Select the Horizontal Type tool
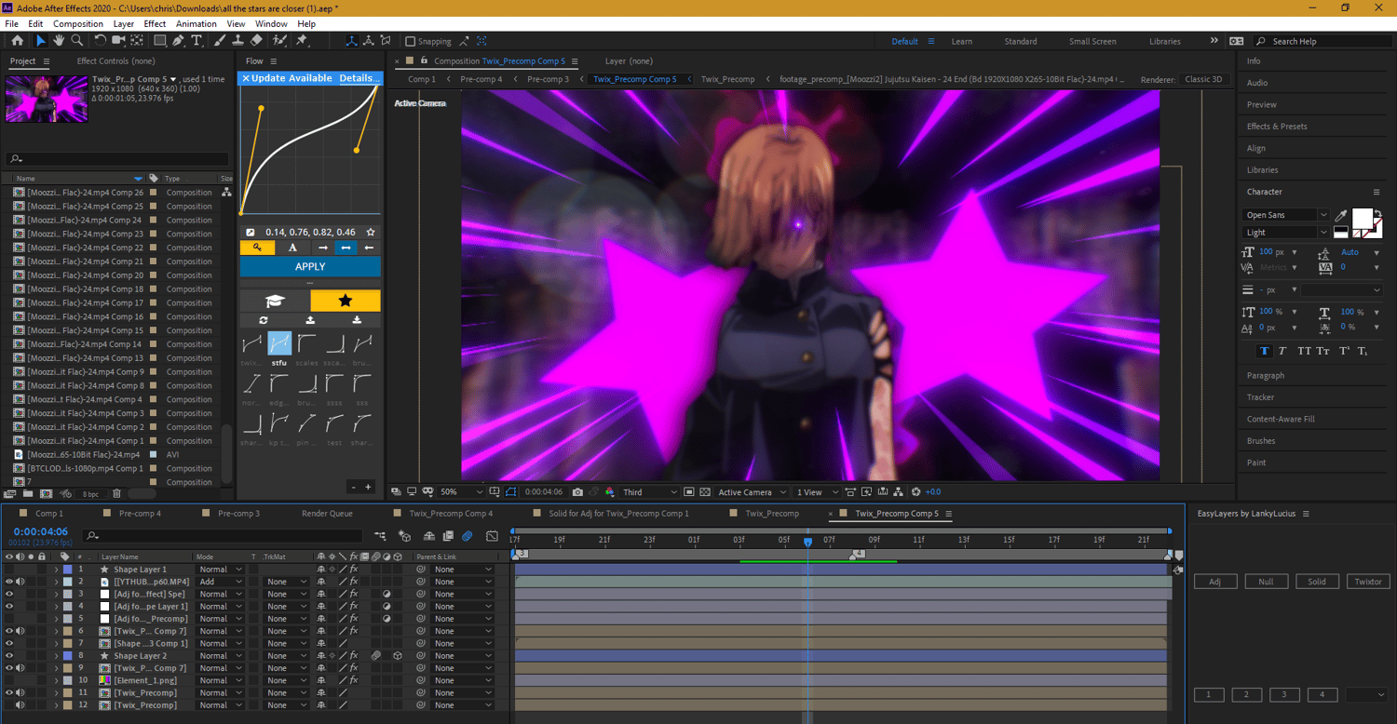The image size is (1397, 724). click(197, 41)
